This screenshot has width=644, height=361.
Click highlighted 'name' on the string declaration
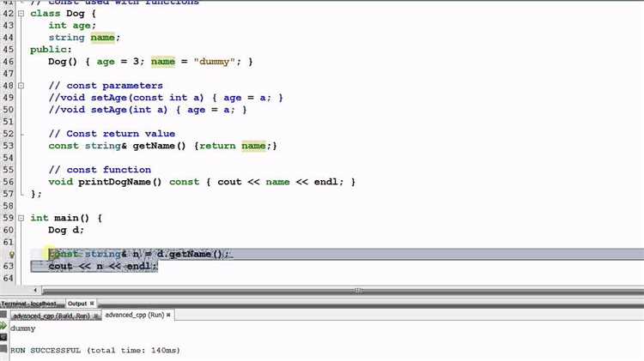coord(103,38)
